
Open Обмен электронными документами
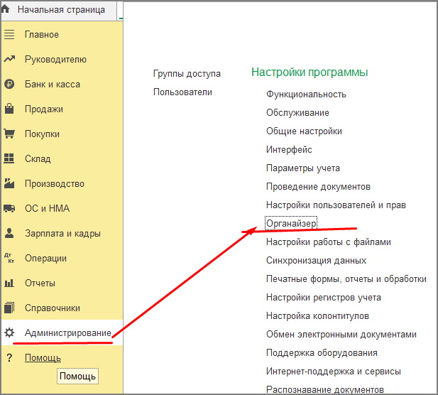click(341, 335)
